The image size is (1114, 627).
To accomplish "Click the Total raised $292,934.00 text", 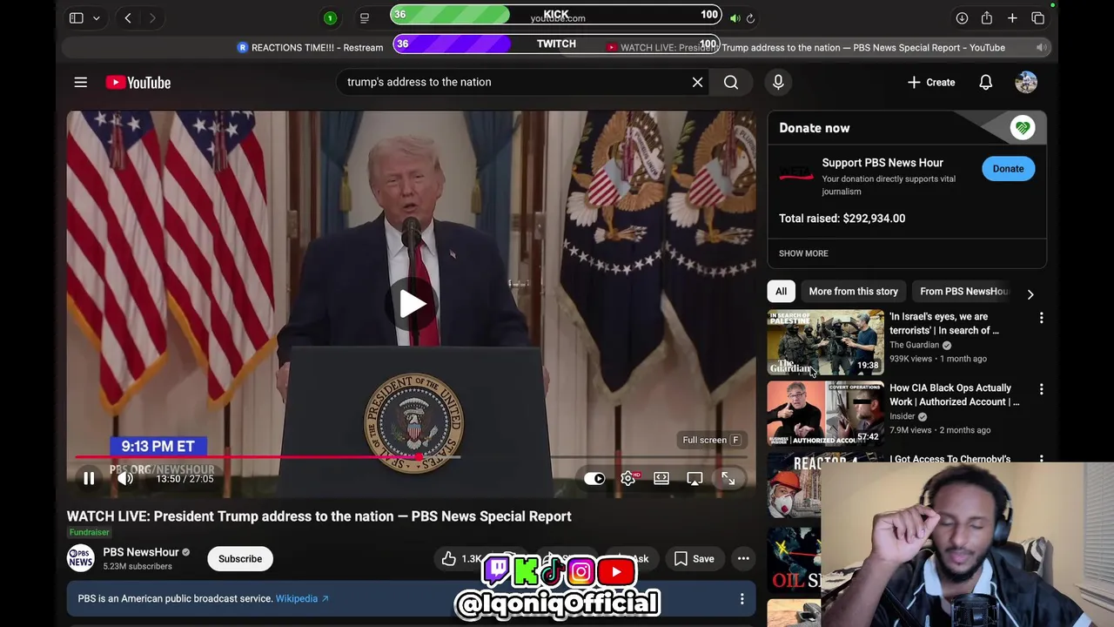I will point(842,219).
